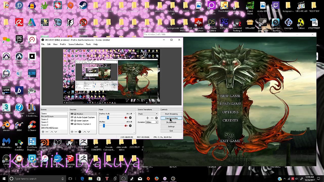This screenshot has height=182, width=324.
Task: Unlock the Mic/Aux source lock
Action: point(75,114)
